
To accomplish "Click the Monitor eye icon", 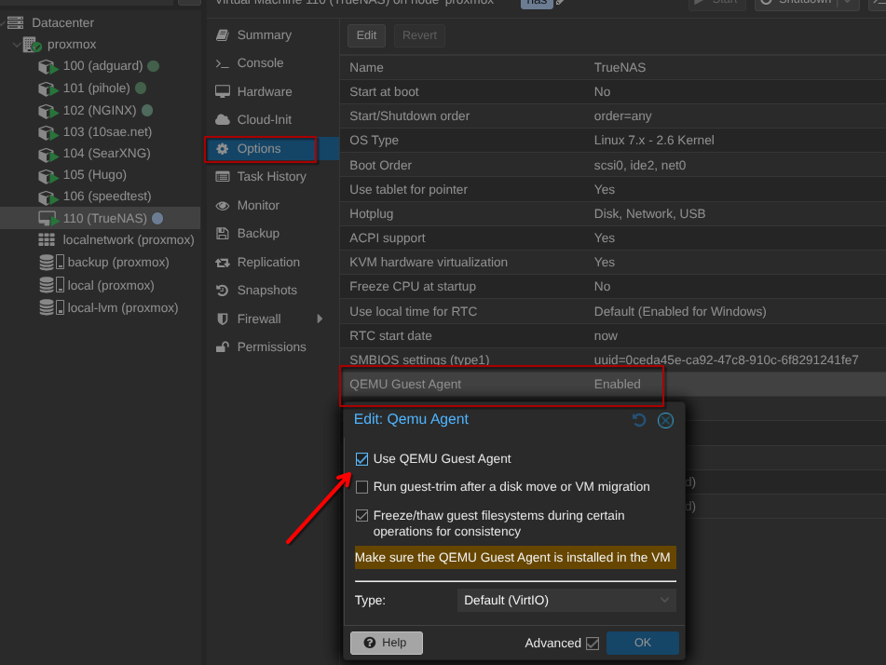I will click(223, 206).
